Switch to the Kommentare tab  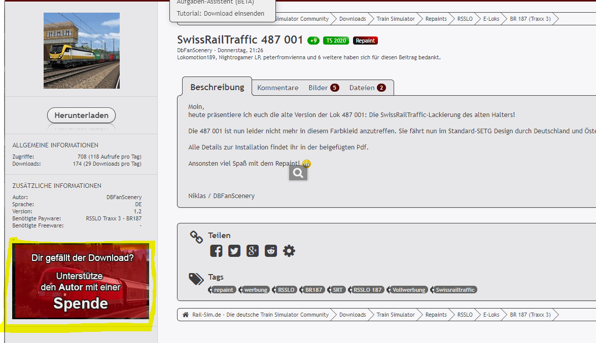pos(278,88)
